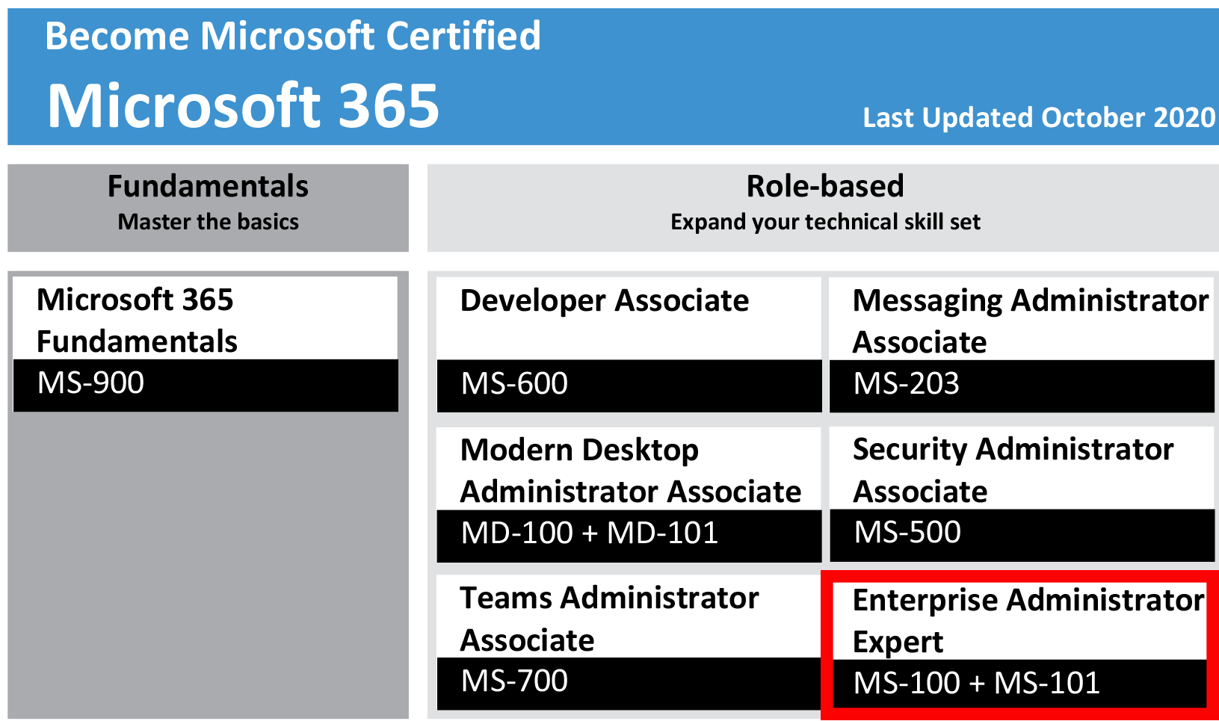The image size is (1219, 721).
Task: Select the 'Microsoft 365' banner title
Action: (243, 105)
